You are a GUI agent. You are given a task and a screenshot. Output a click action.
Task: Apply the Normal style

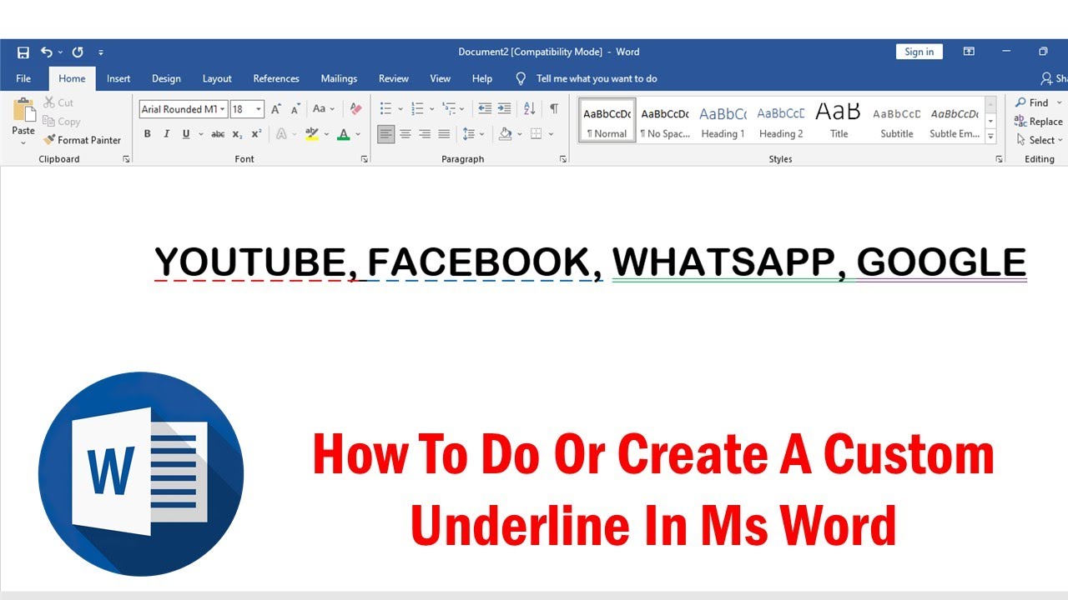click(x=607, y=121)
